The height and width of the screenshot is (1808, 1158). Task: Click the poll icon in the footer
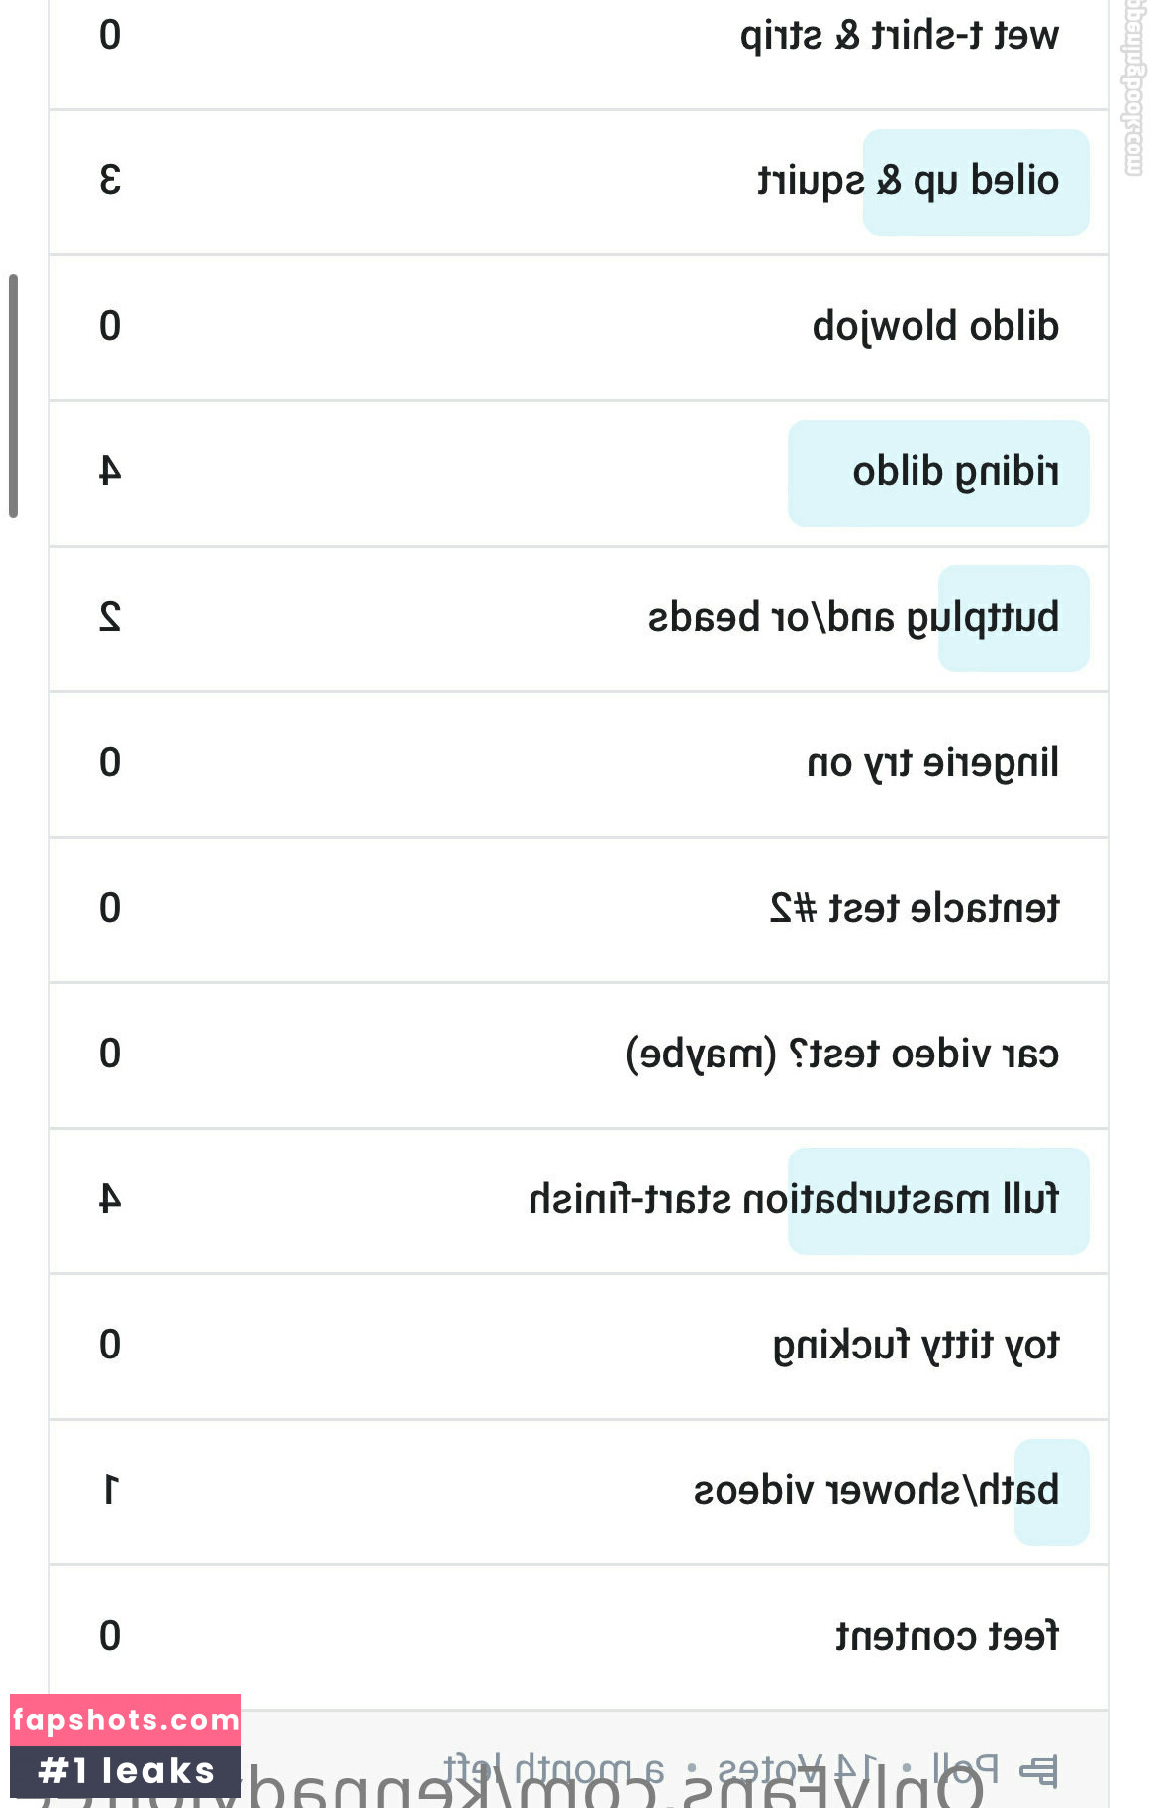tap(1039, 1769)
